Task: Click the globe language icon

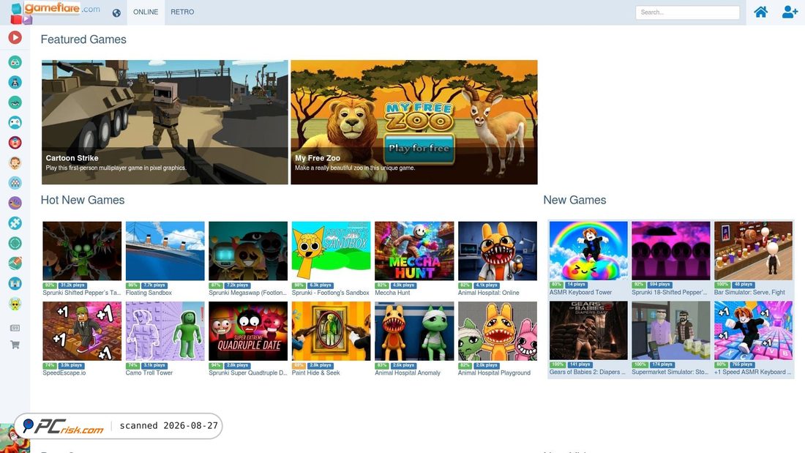Action: [x=116, y=13]
